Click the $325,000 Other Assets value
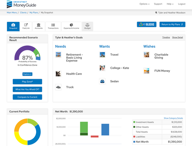The image size is (192, 146). coord(177,127)
